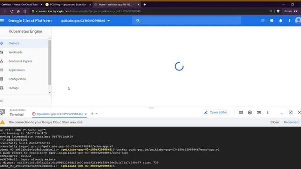Image resolution: width=301 pixels, height=169 pixels.
Task: Click the Private window indicator
Action: tap(291, 11)
